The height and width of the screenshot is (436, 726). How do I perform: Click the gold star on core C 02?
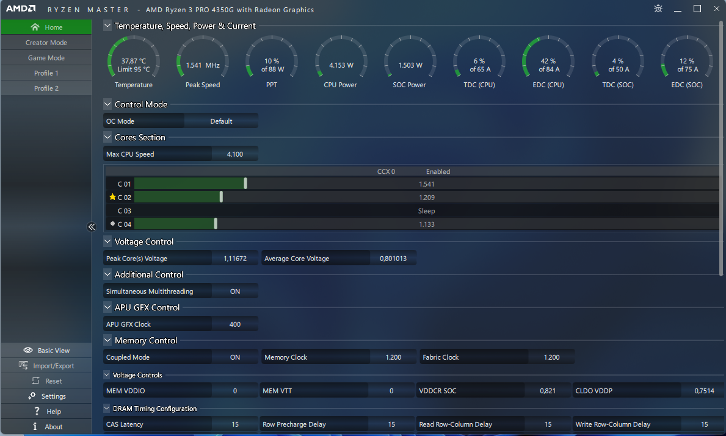tap(112, 197)
